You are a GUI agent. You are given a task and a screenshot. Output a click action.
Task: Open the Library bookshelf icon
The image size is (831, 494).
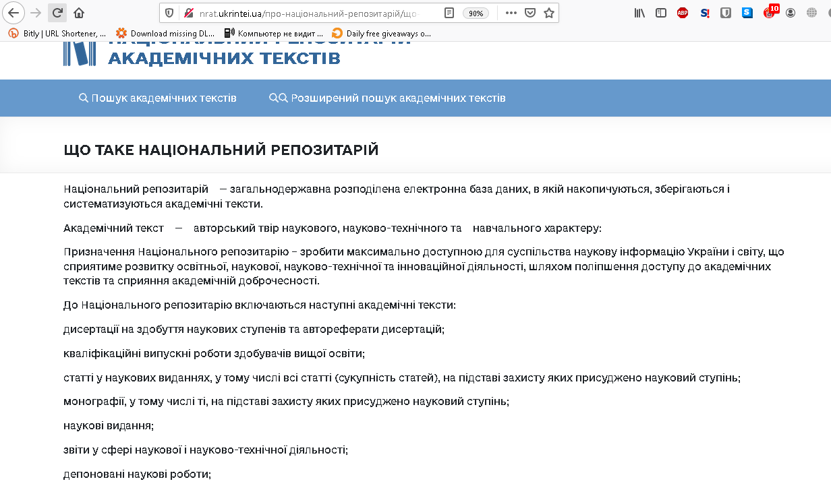tap(639, 13)
